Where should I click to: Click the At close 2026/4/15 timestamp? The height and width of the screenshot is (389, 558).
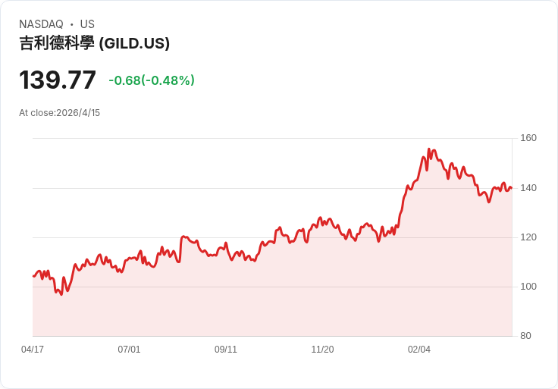pyautogui.click(x=59, y=113)
